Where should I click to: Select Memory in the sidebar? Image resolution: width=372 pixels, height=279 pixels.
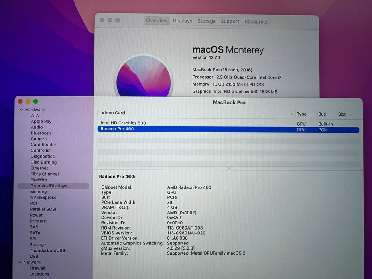point(38,192)
